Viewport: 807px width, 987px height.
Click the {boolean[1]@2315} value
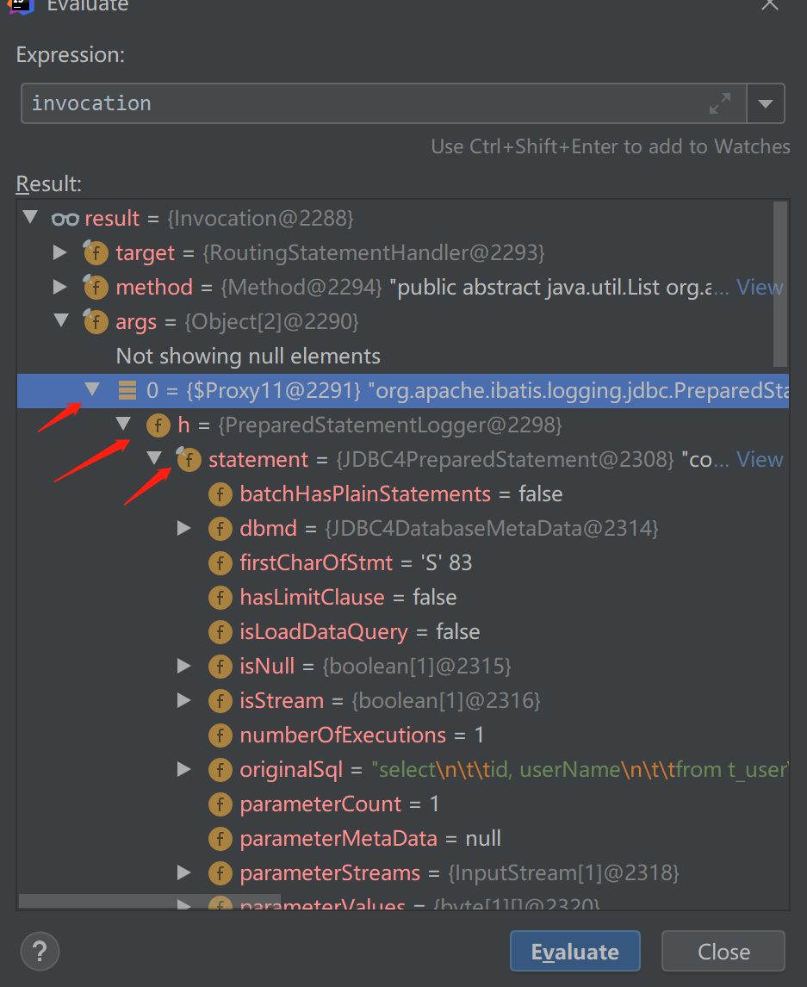point(416,667)
